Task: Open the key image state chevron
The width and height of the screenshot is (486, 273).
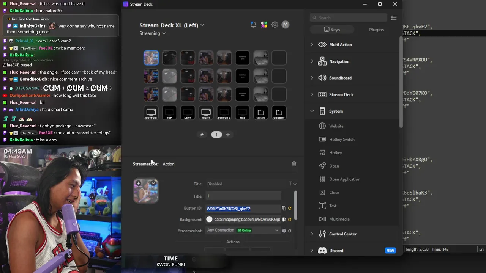Action: click(153, 184)
